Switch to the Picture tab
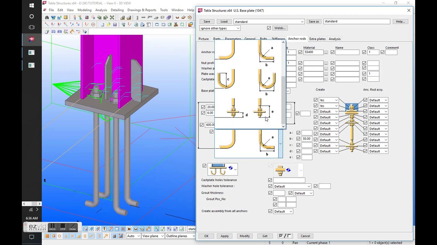The height and width of the screenshot is (245, 437). click(x=203, y=39)
